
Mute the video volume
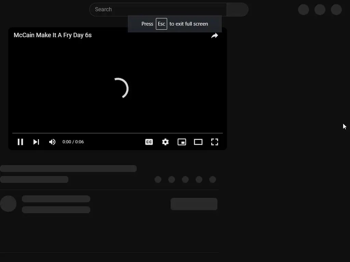pyautogui.click(x=52, y=142)
